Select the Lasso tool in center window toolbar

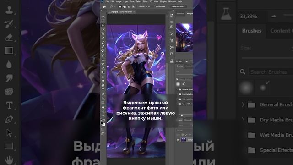(103, 25)
